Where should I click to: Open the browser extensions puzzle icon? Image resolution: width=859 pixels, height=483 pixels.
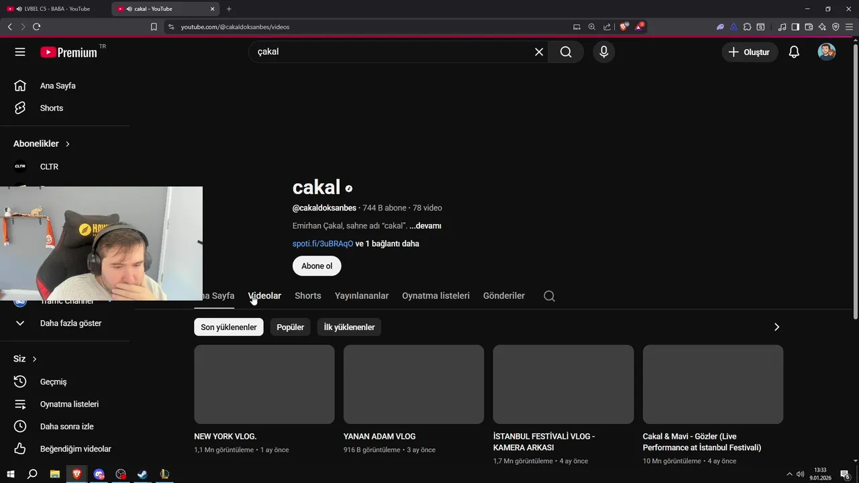click(x=747, y=27)
